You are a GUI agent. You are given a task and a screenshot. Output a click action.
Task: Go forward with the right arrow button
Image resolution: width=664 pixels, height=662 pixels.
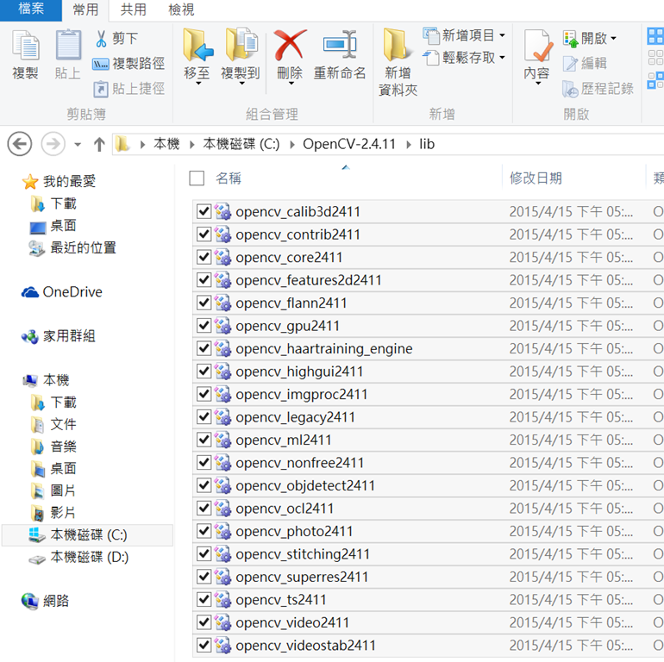[x=53, y=144]
